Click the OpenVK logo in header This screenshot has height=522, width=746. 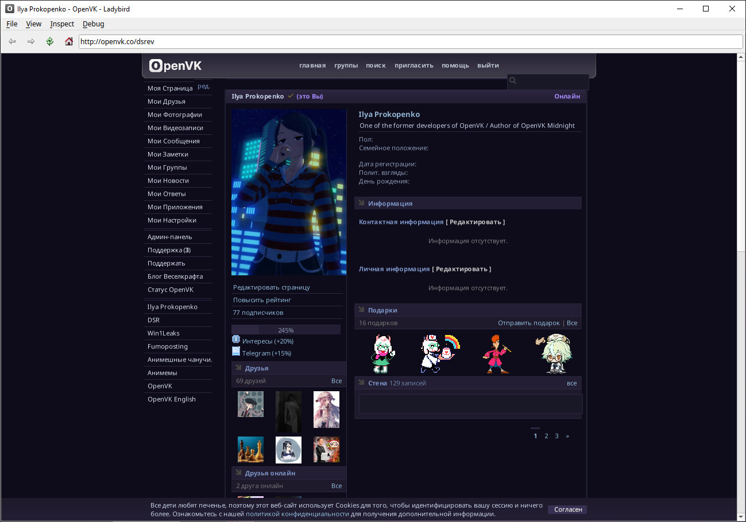(176, 65)
